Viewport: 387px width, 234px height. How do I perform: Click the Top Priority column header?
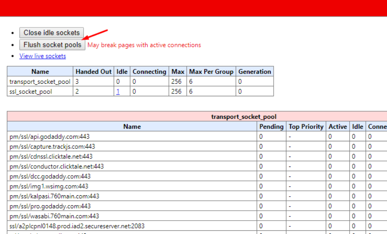coord(306,126)
